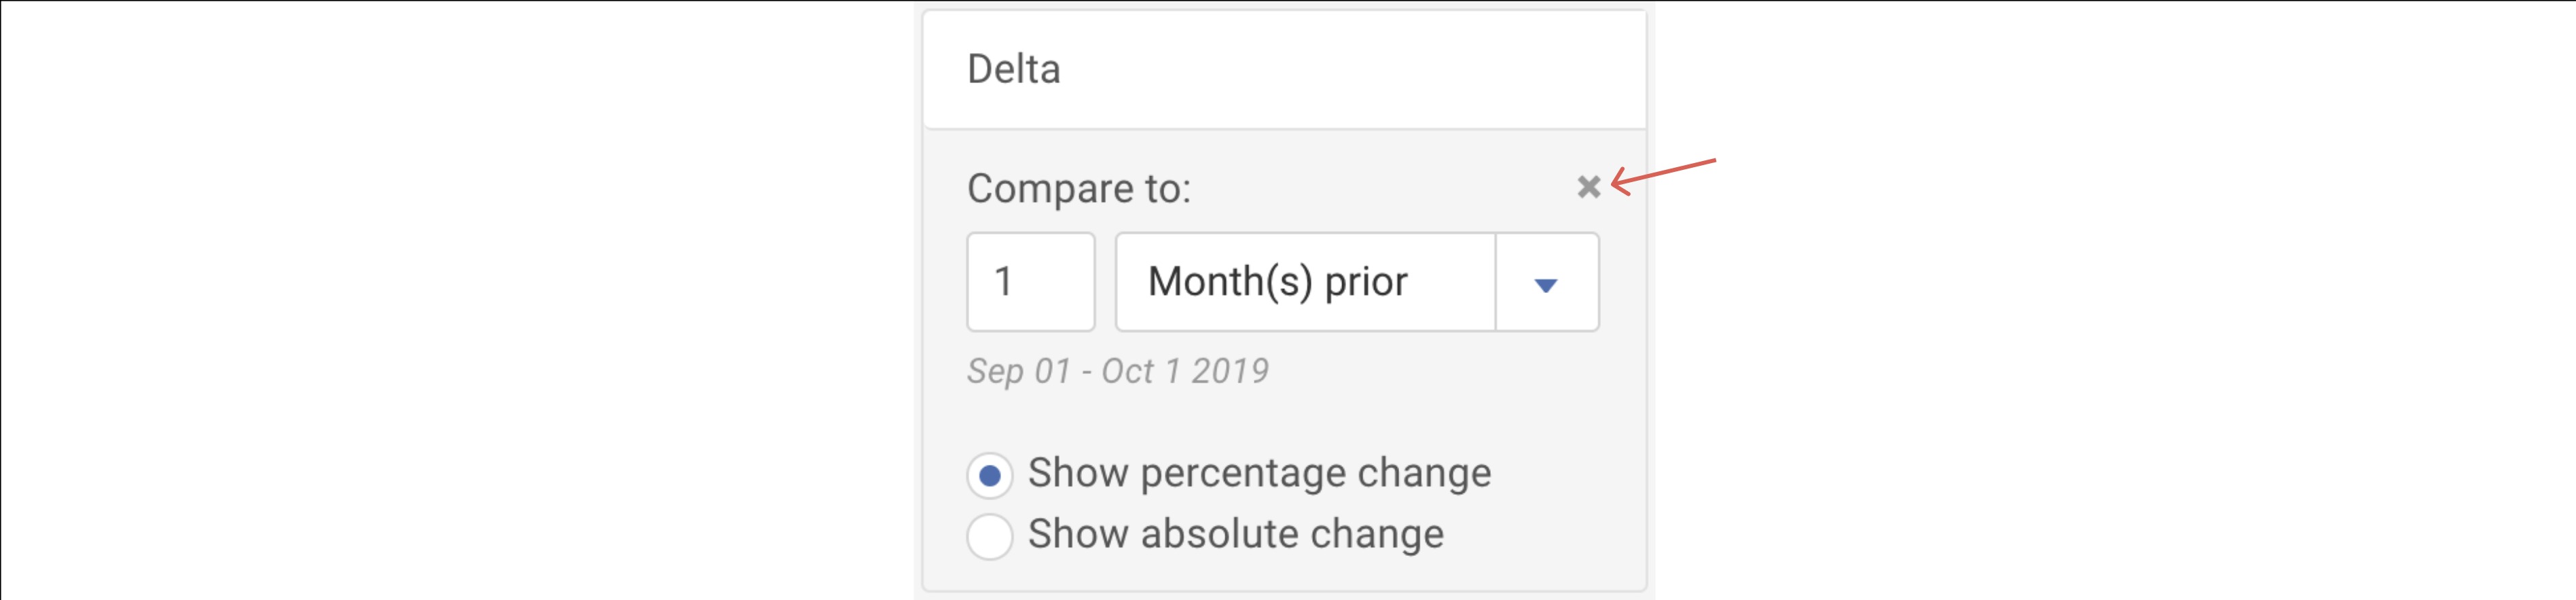Click the 'Compare to:' label
2576x600 pixels.
point(1078,189)
